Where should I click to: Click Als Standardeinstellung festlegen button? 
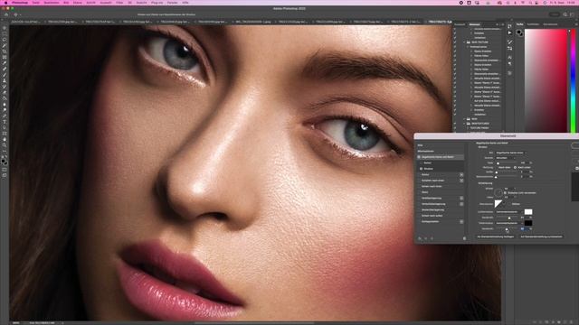click(495, 237)
